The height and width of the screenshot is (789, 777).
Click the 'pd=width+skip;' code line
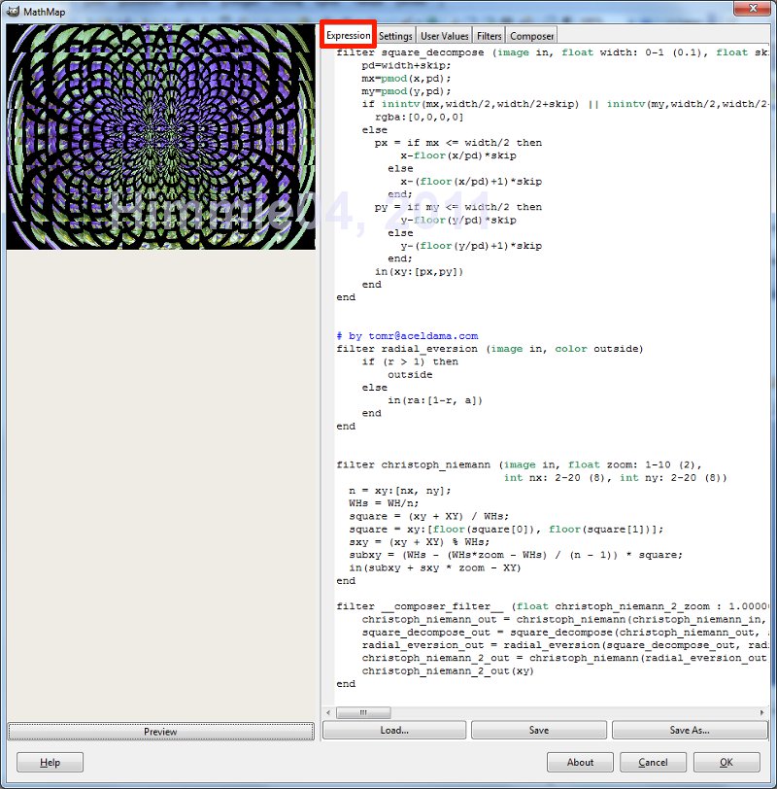coord(406,65)
